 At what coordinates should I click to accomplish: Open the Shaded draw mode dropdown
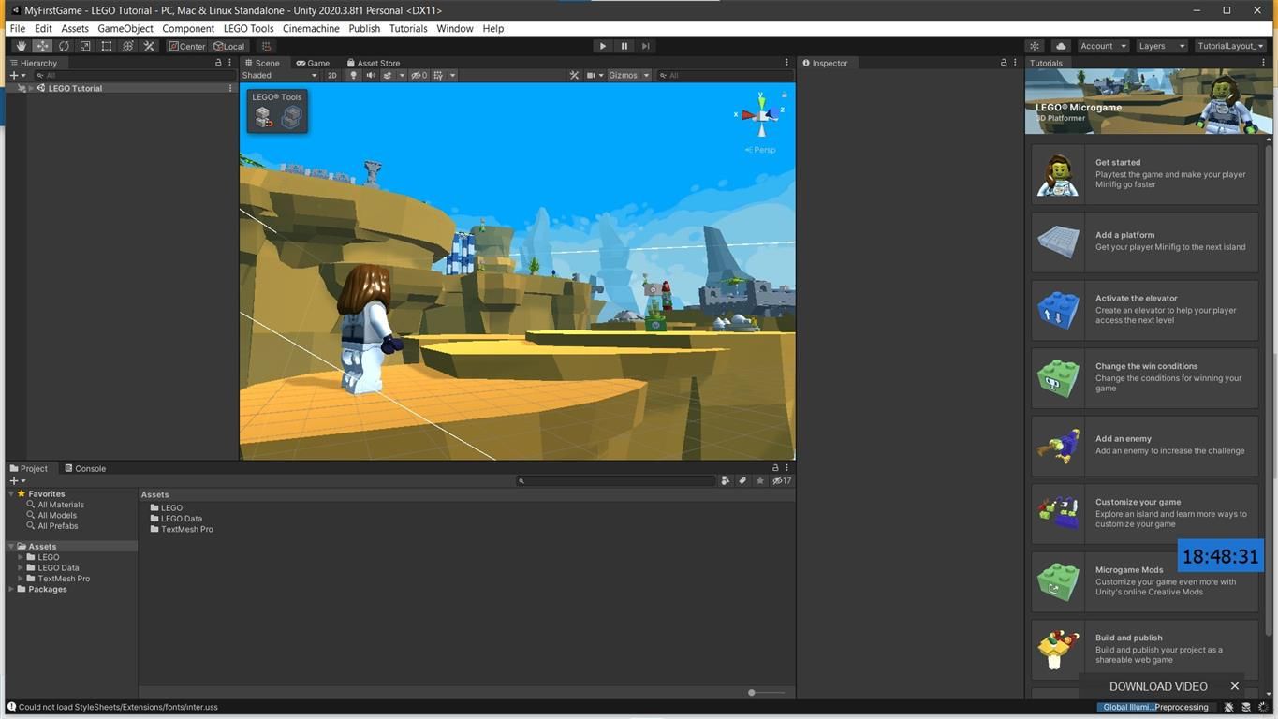coord(279,75)
